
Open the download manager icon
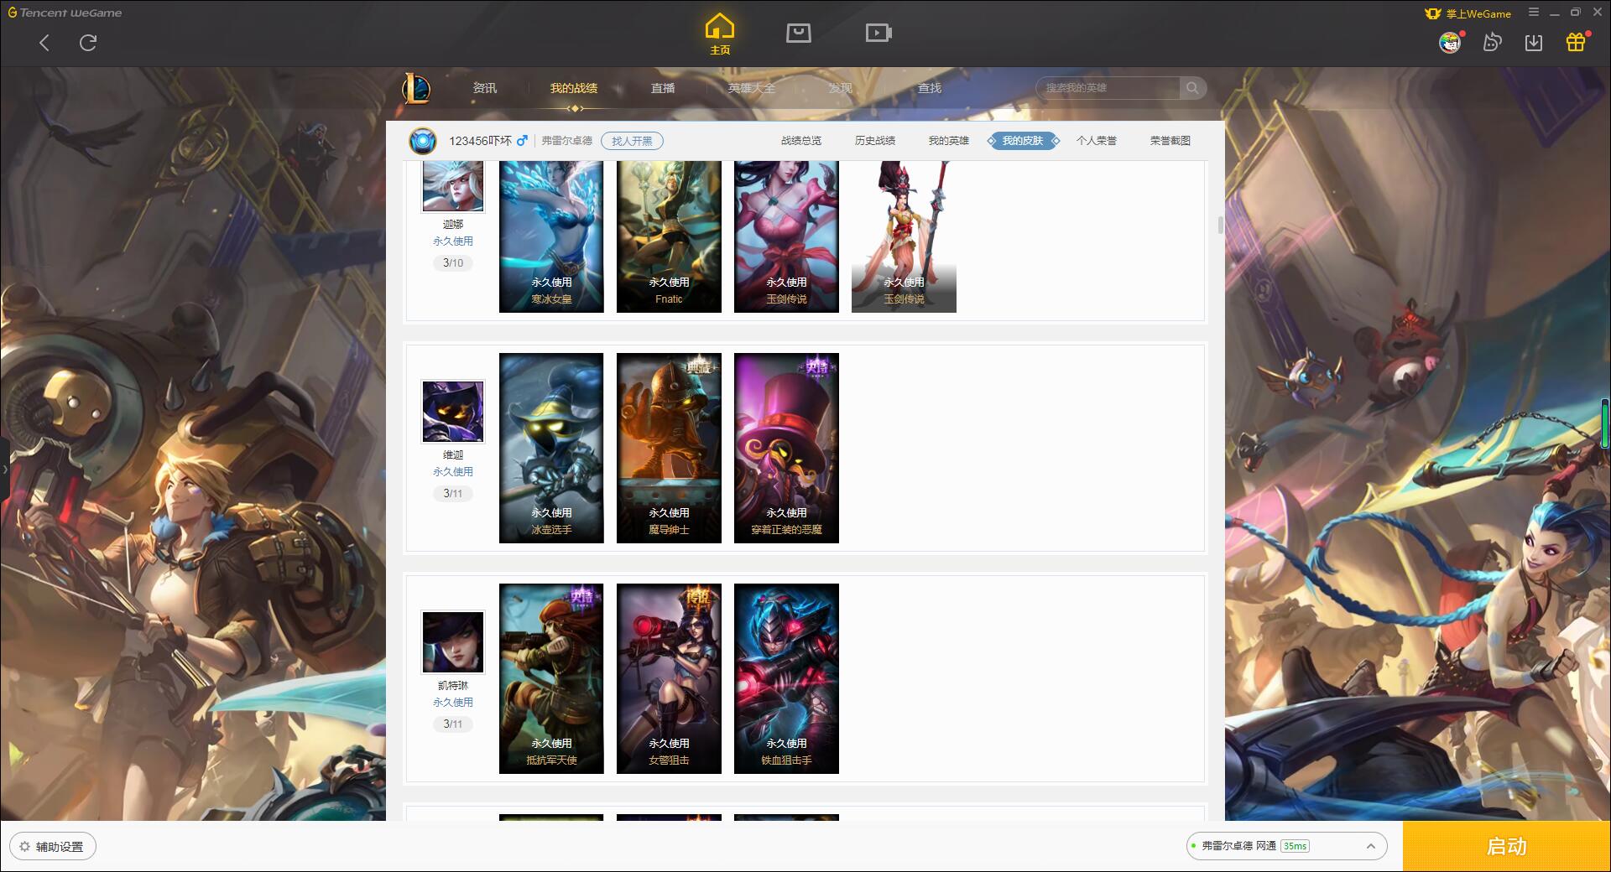1534,42
